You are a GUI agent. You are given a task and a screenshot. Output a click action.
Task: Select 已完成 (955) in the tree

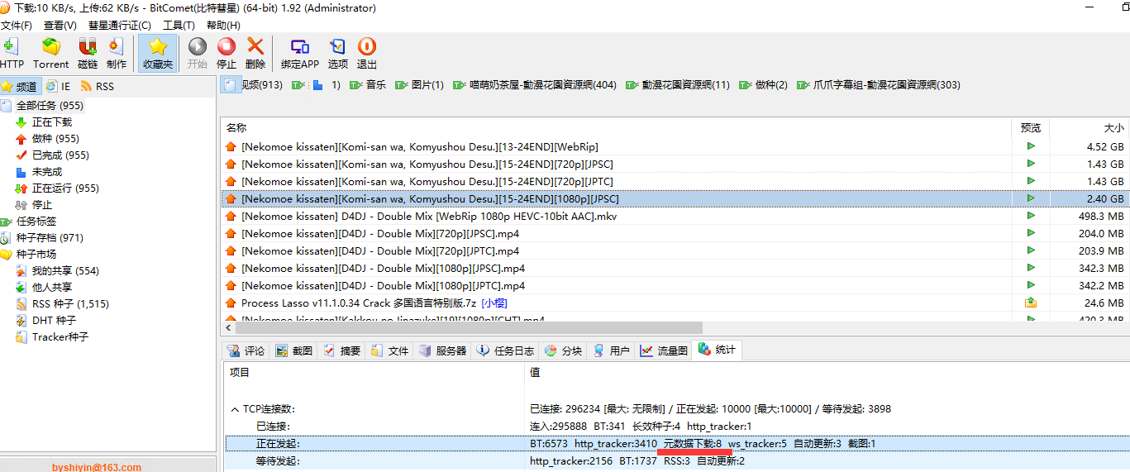tap(60, 155)
